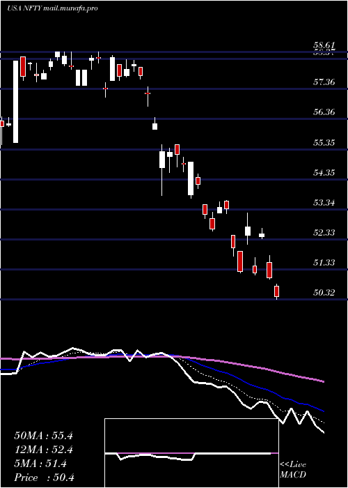
Task: Click the tall white candle at chart start
Action: (x=15, y=102)
